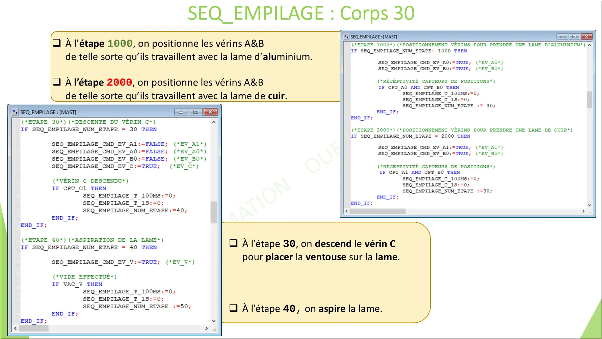Maximize the left SEQ_EMPILAGE window
Image resolution: width=602 pixels, height=339 pixels.
[196, 112]
